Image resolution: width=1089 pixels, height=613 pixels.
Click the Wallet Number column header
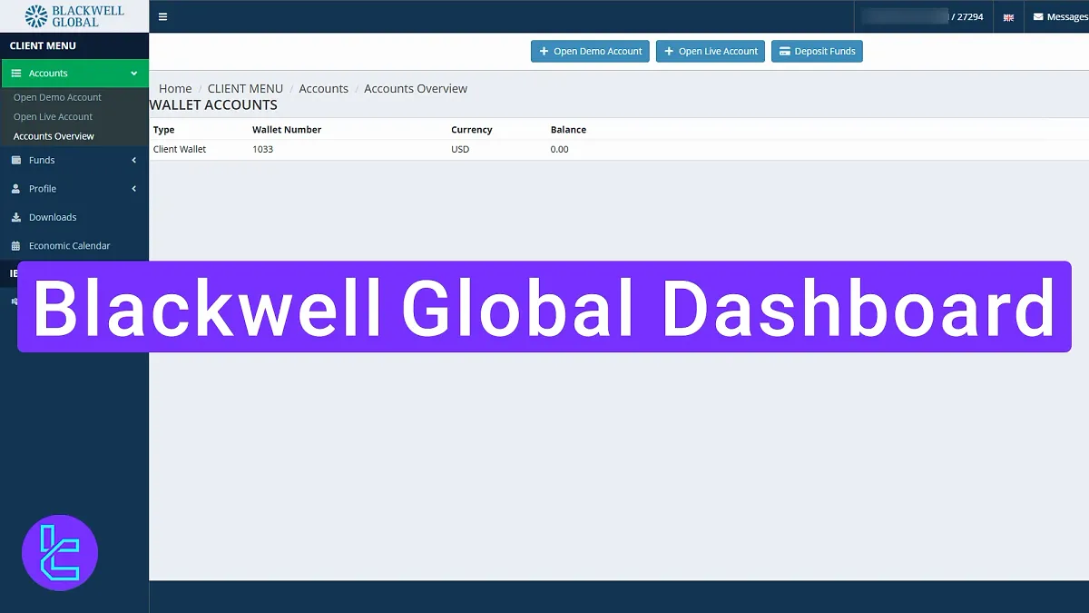coord(287,130)
